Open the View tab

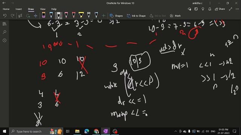coord(43,9)
